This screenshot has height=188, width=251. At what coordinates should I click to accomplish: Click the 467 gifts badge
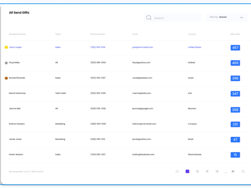click(x=235, y=48)
